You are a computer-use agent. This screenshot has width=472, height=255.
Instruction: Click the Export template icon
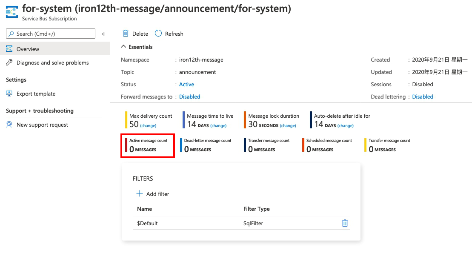click(x=9, y=93)
